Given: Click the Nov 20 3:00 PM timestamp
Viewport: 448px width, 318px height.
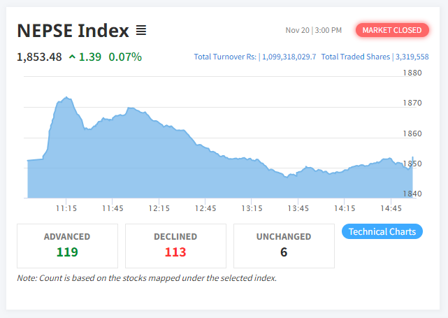Looking at the screenshot, I should point(314,30).
